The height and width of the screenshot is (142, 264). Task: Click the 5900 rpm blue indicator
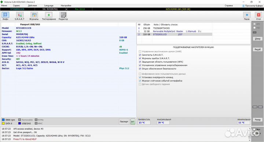point(3,120)
